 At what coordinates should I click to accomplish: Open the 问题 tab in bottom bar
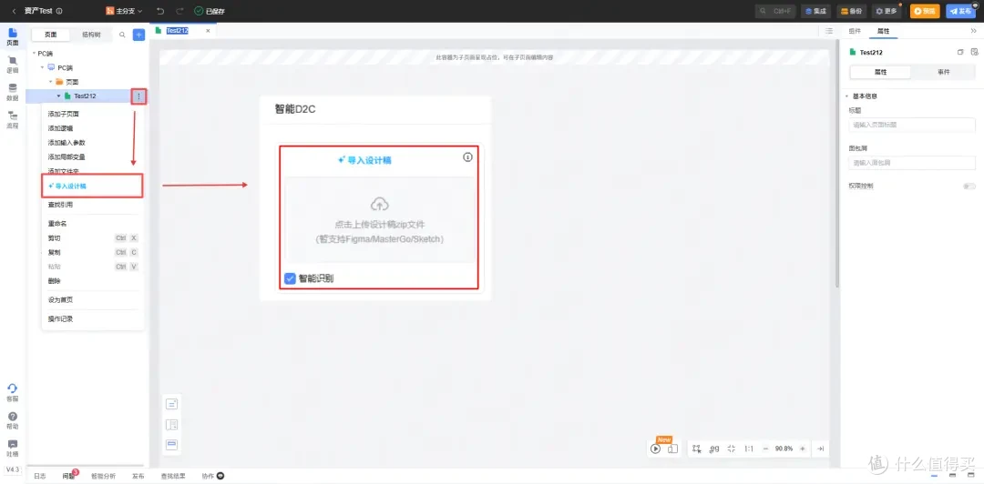click(68, 476)
